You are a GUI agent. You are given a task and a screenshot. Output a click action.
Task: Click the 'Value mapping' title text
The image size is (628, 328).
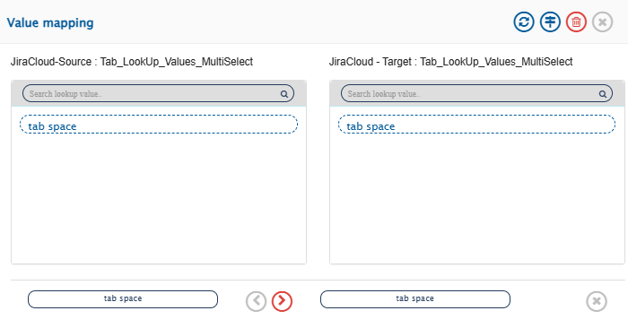click(x=50, y=22)
